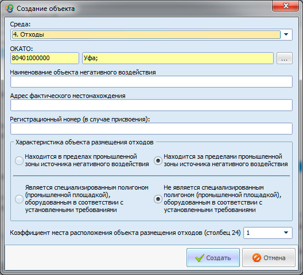Open the ОКАТО browse ellipsis button
The image size is (303, 275).
pos(285,58)
